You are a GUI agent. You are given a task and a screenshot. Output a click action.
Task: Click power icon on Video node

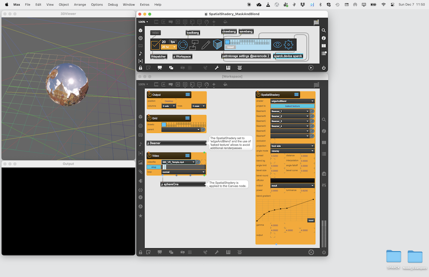(x=150, y=156)
